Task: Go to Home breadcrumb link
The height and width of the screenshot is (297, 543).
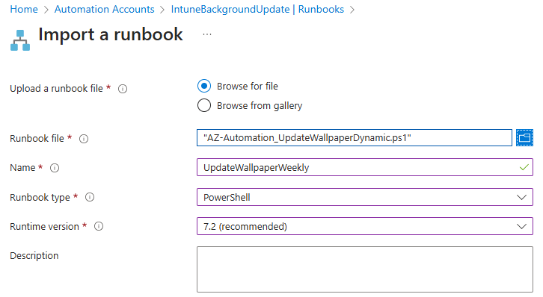Action: point(24,9)
